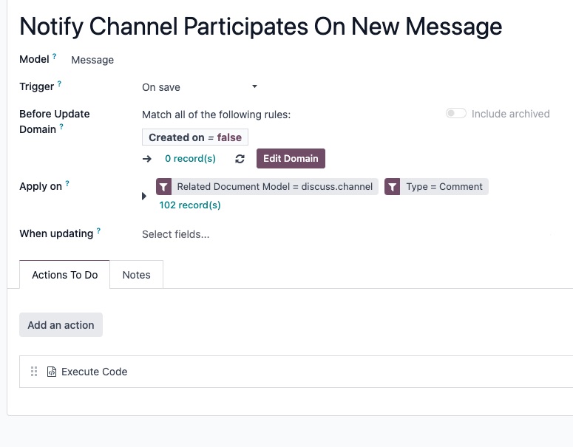Click help icon next to When updating
The image size is (573, 447).
pyautogui.click(x=98, y=231)
